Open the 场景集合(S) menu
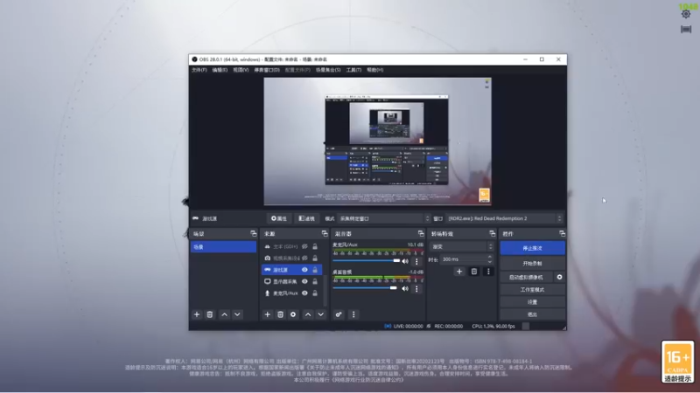700x393 pixels. [328, 70]
